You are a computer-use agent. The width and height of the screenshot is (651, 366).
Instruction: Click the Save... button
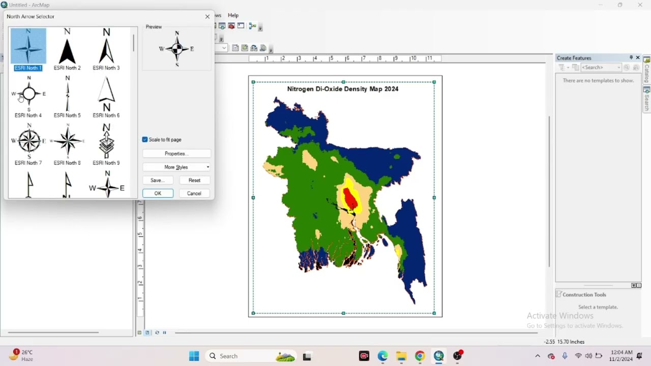158,180
